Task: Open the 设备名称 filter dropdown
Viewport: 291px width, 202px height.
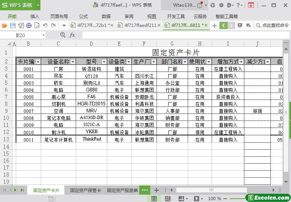Action: 73,62
